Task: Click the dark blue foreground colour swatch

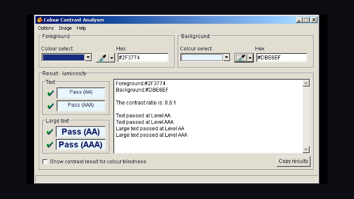Action: 63,57
